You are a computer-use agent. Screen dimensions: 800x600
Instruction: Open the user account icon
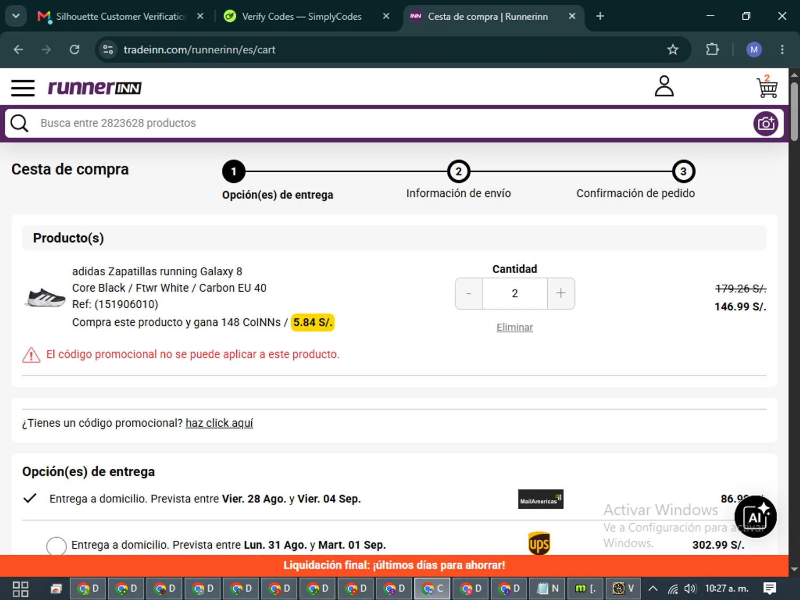pyautogui.click(x=664, y=86)
